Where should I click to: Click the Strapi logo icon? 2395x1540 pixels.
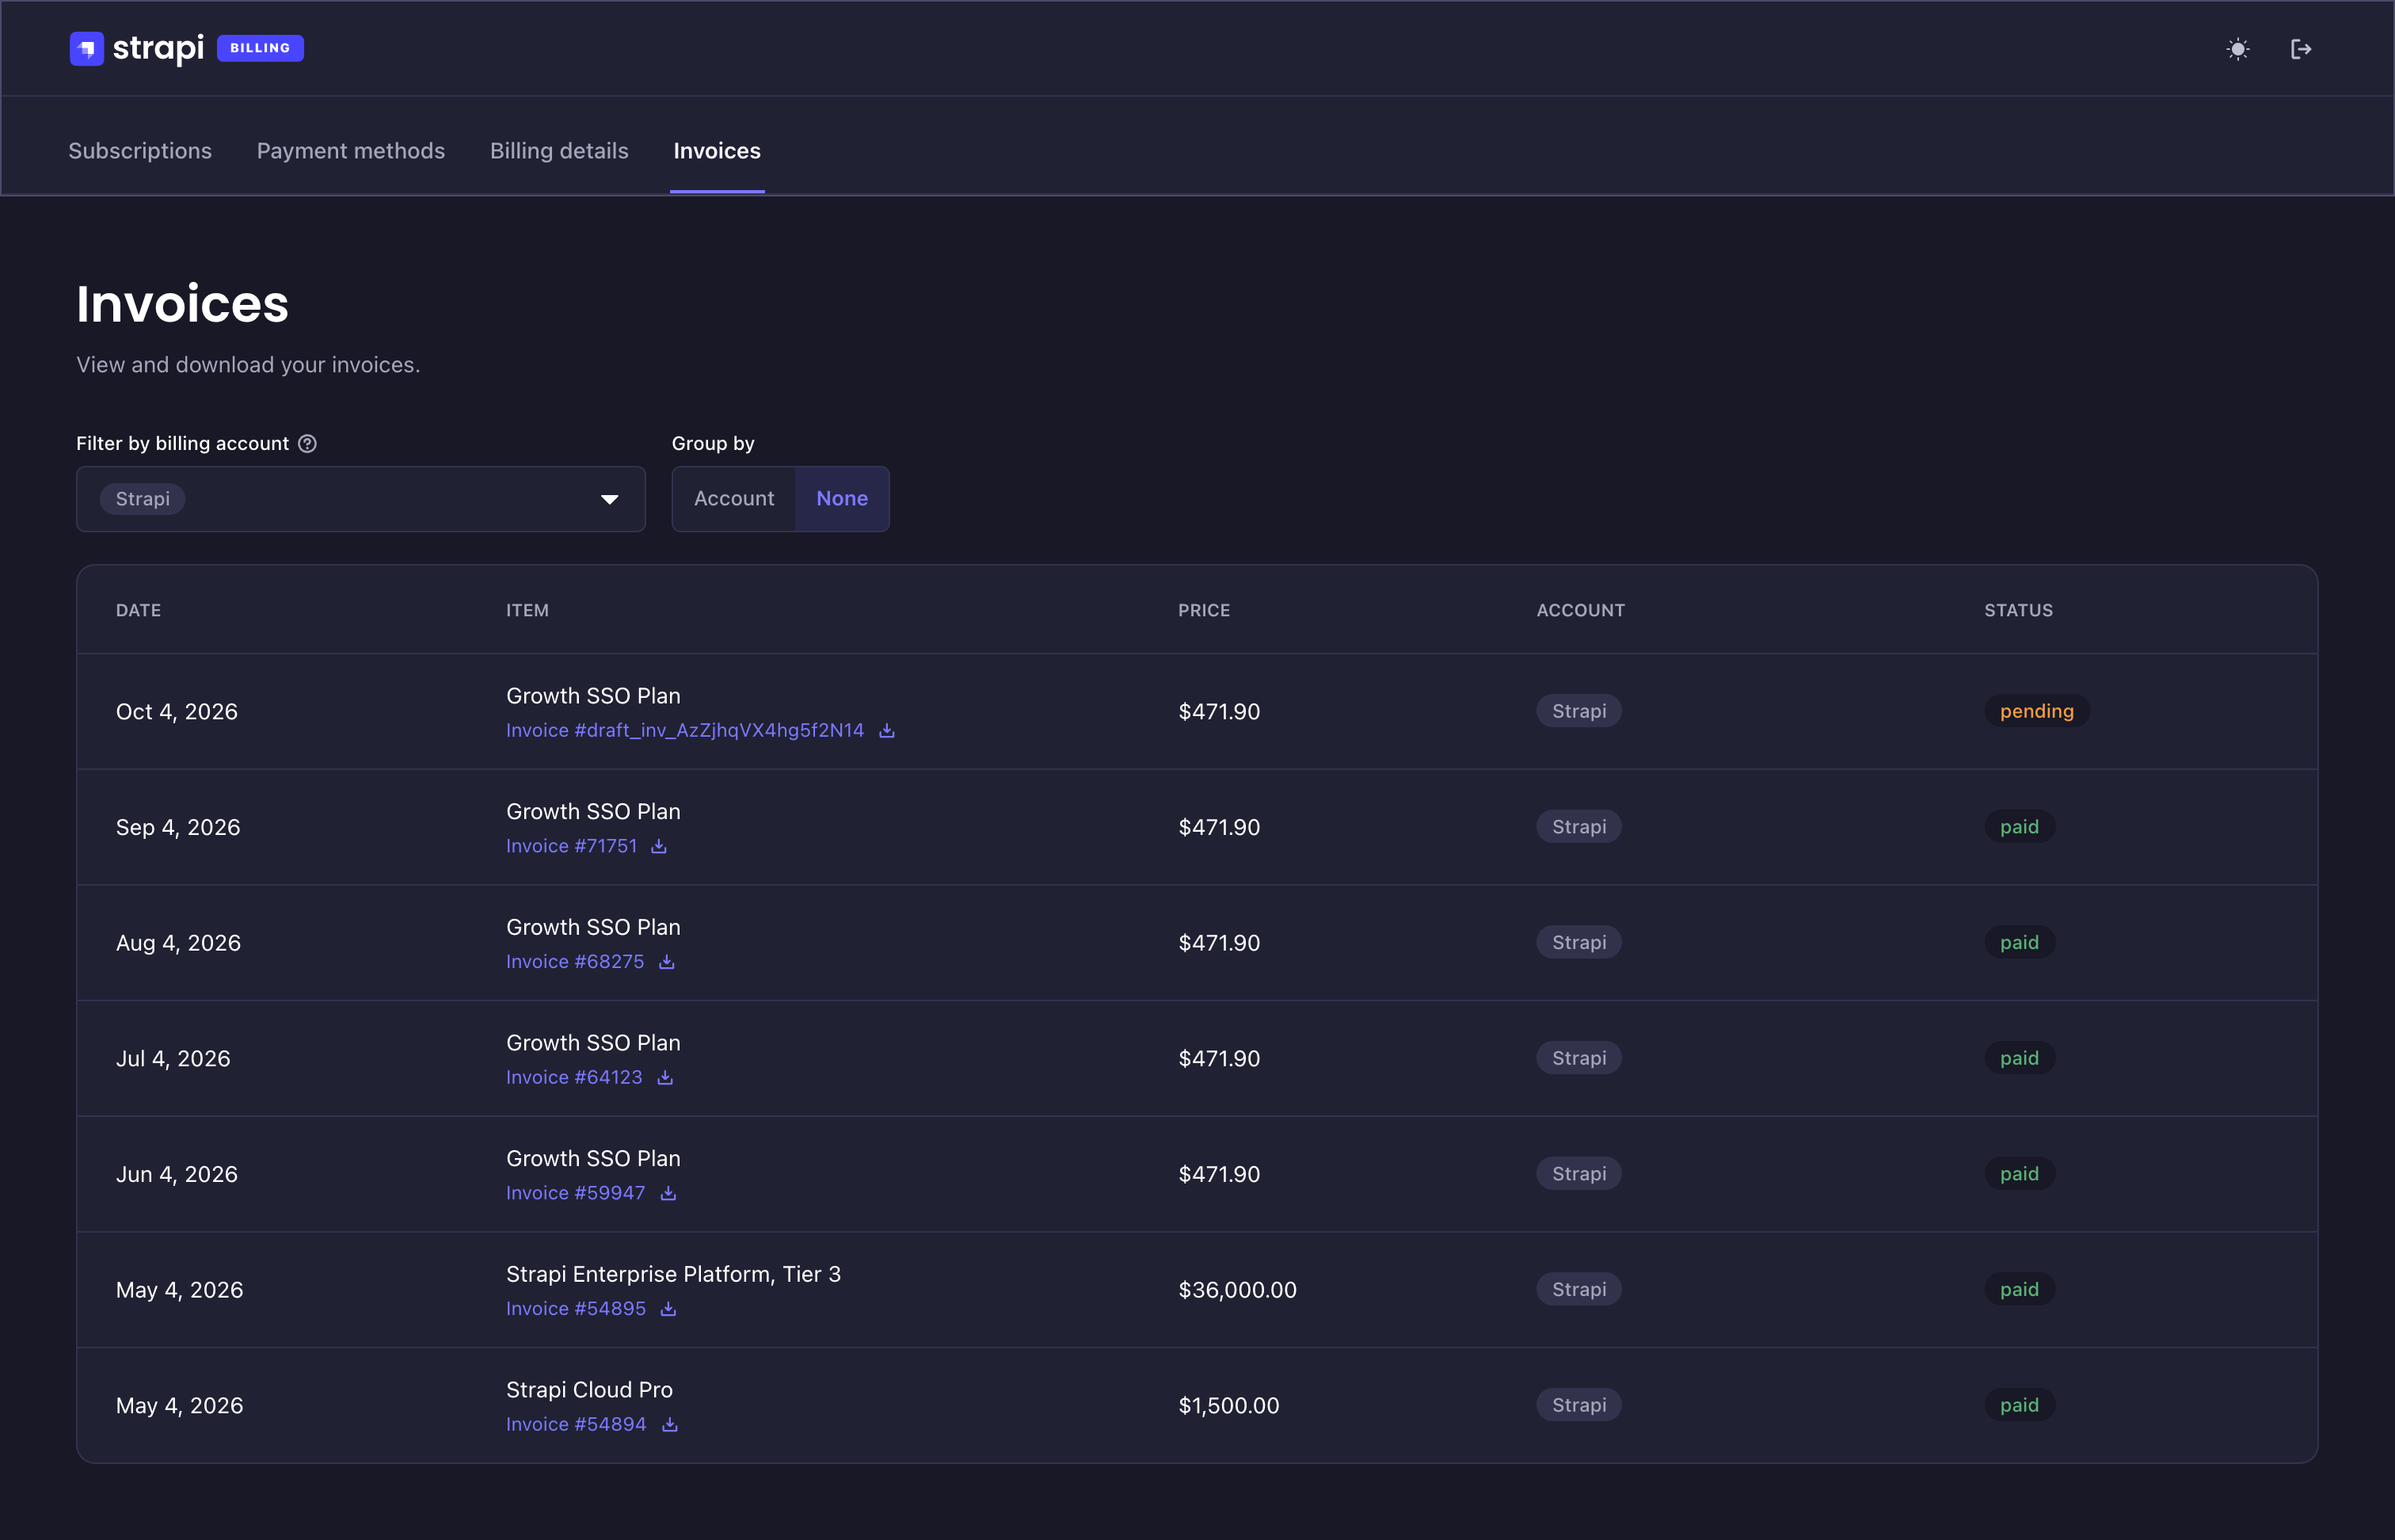(x=87, y=48)
